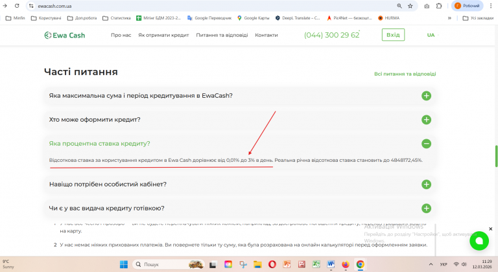Open Питання та відповіді menu item
This screenshot has height=272, width=498.
pos(222,35)
